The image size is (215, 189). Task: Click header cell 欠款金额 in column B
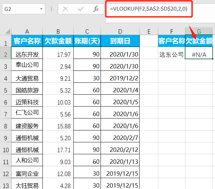tap(58, 41)
